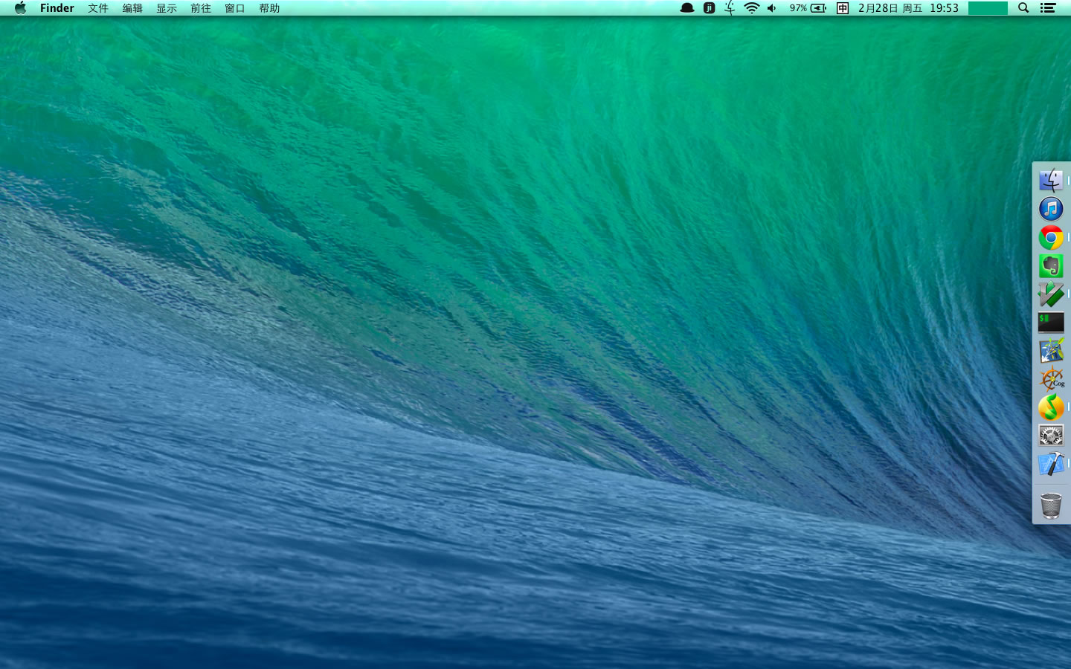The image size is (1071, 669).
Task: Launch Cog audio player from Dock
Action: [x=1051, y=379]
